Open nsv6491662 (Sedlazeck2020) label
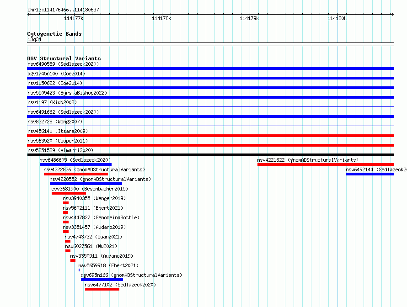Screen dimensions: 407x307 tap(63, 112)
